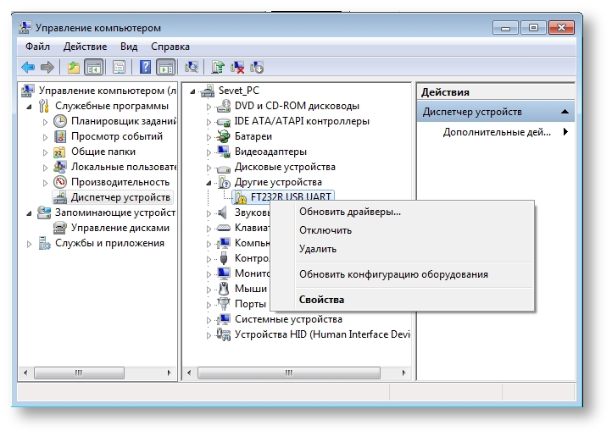Click the device list scroll left arrow

tap(189, 373)
